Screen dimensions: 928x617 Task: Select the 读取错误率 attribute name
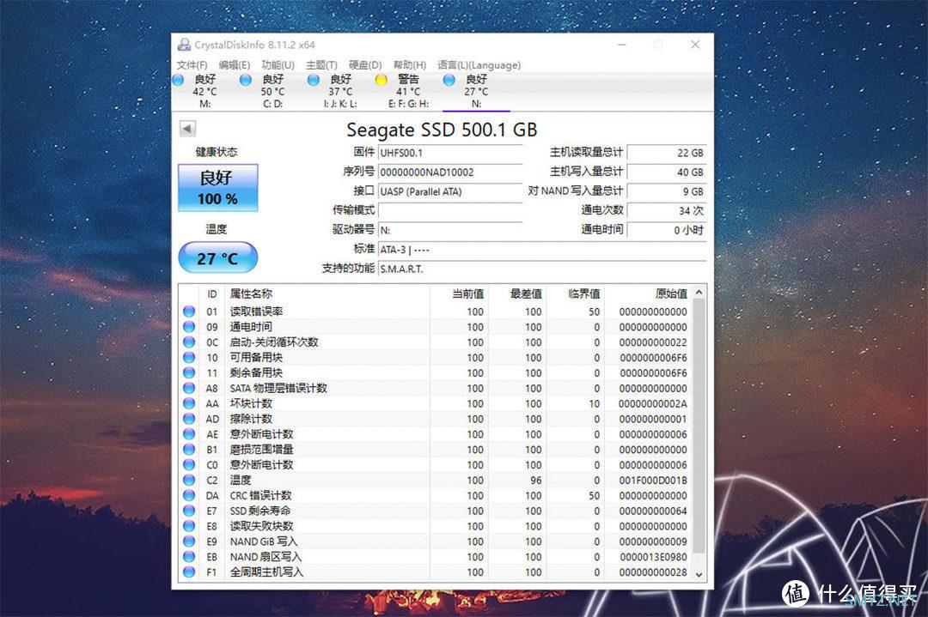256,312
